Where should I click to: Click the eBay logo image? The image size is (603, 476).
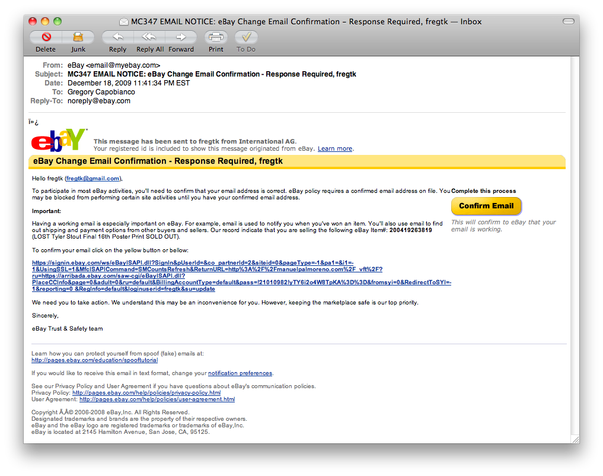59,140
